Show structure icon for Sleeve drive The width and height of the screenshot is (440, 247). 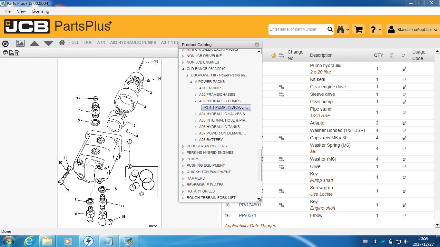[281, 94]
